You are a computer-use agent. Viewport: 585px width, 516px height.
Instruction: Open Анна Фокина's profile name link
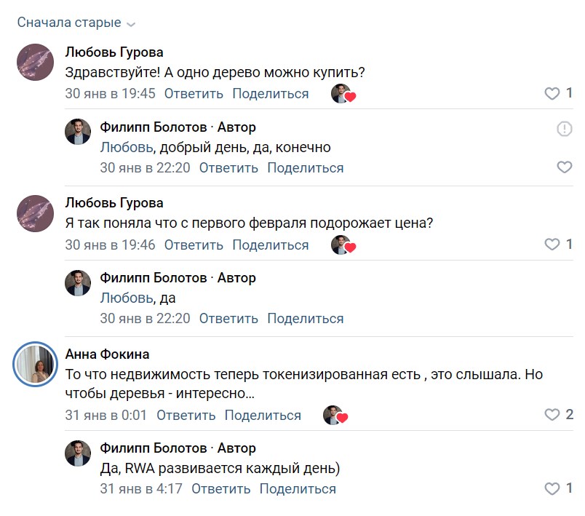coord(107,354)
